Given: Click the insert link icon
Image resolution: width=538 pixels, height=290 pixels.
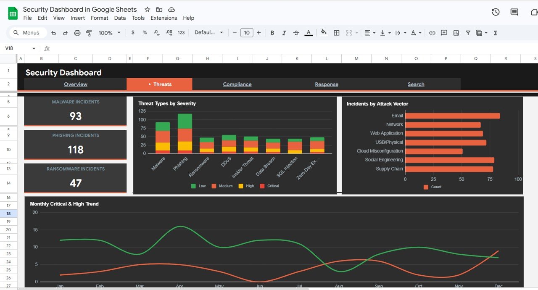Looking at the screenshot, I should pyautogui.click(x=432, y=33).
